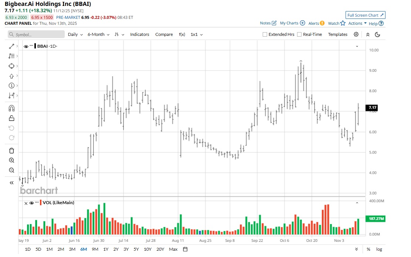
Task: Select the 5Y range tab
Action: point(136,249)
